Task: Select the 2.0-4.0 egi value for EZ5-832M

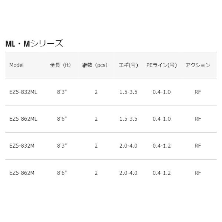Action: click(128, 146)
